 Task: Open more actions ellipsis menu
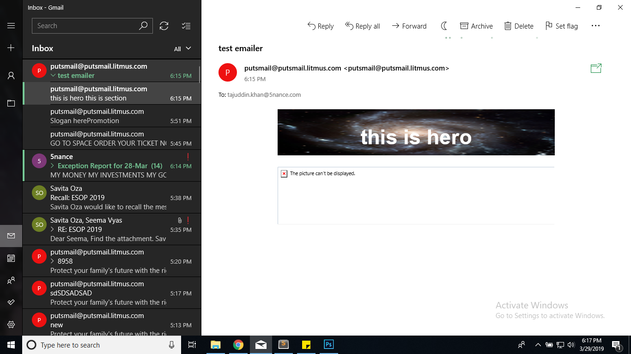pyautogui.click(x=595, y=26)
